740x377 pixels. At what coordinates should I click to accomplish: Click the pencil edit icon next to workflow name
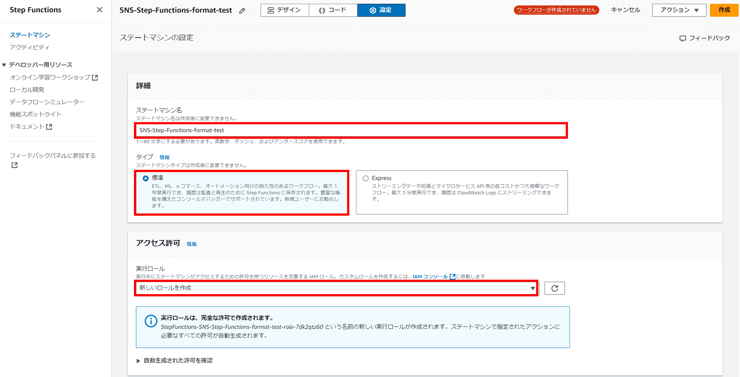tap(242, 11)
